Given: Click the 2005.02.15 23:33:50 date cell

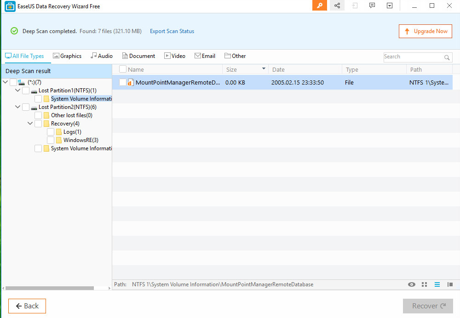Looking at the screenshot, I should (298, 82).
